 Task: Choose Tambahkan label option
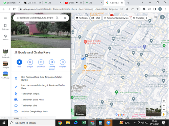coord(41,106)
